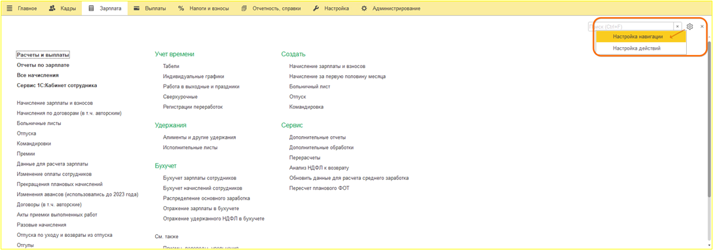This screenshot has height=250, width=713.
Task: Open Исполнительные листы
Action: 190,147
